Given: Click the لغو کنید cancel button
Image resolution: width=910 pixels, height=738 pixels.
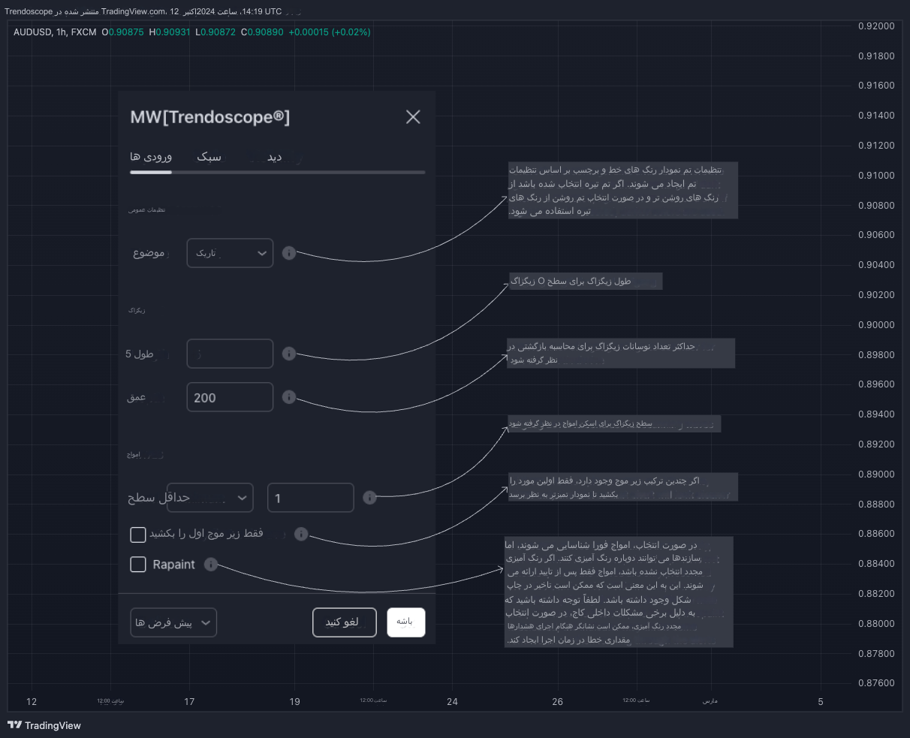Looking at the screenshot, I should point(345,622).
